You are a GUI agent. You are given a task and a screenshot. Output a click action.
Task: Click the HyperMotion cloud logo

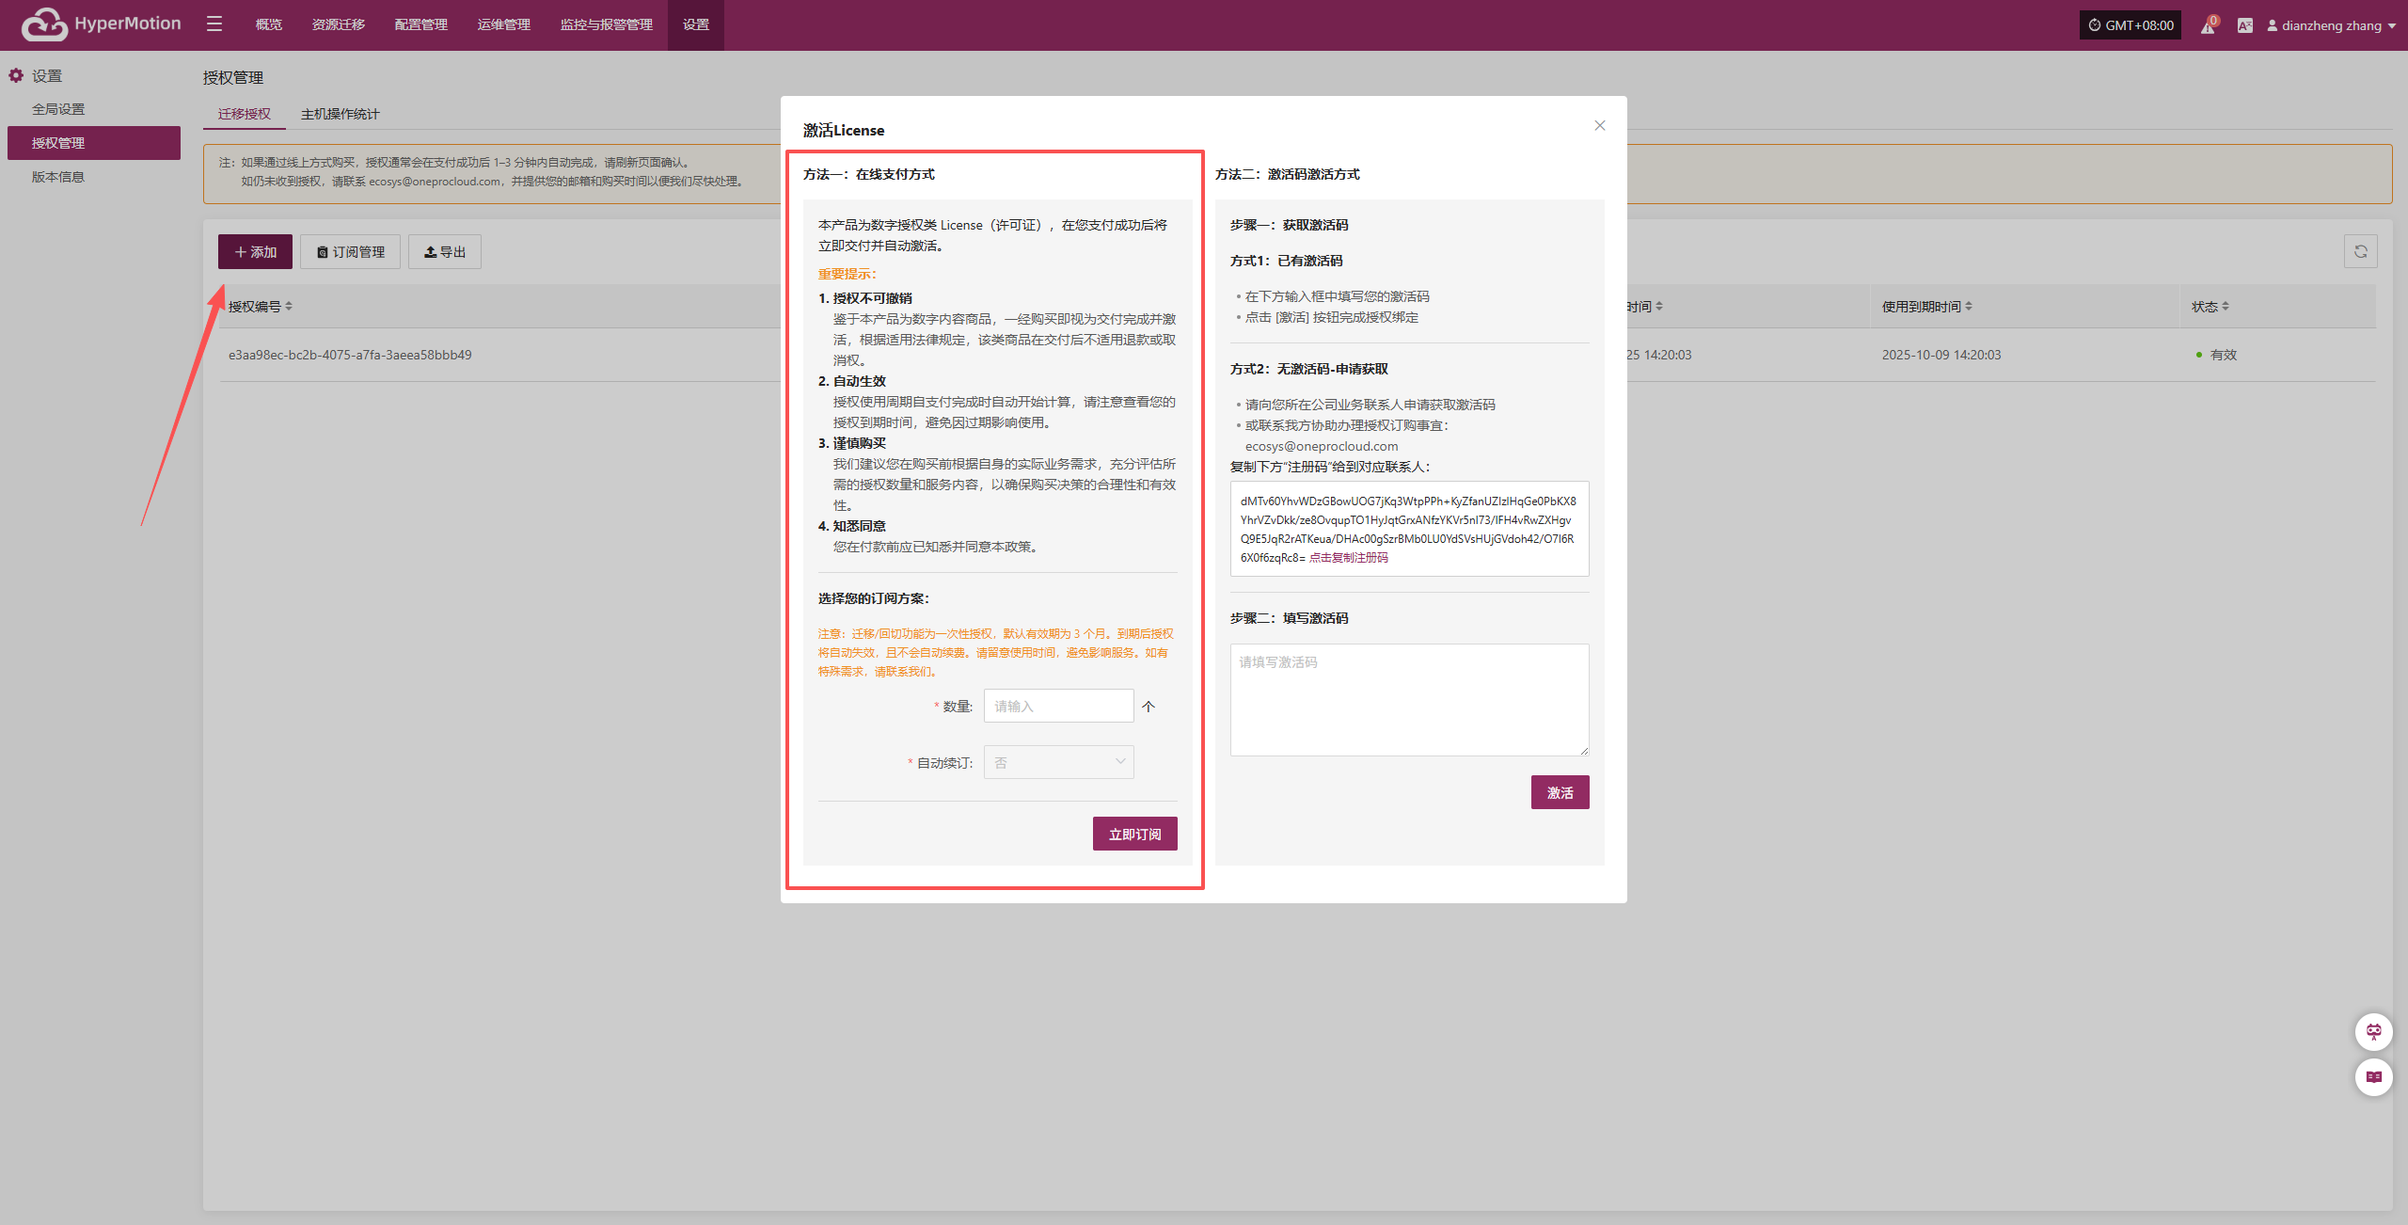[44, 24]
